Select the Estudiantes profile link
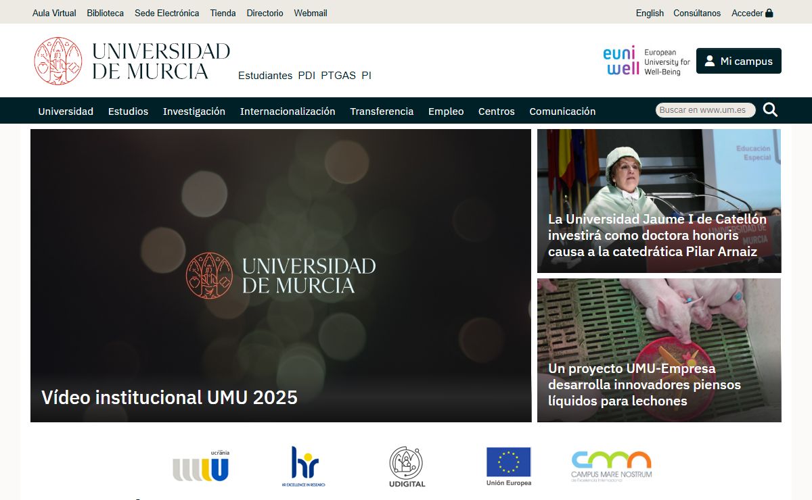This screenshot has width=812, height=500. click(265, 76)
